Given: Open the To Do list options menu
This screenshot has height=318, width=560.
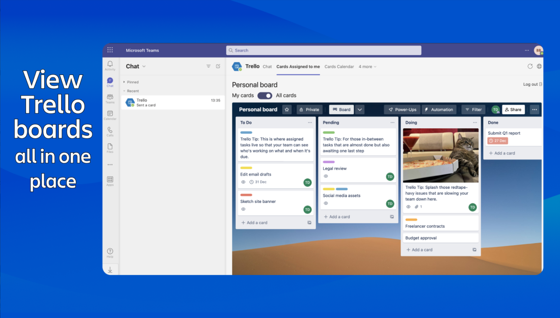Looking at the screenshot, I should click(x=310, y=122).
